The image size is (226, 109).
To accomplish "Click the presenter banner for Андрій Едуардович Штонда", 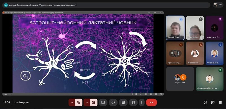I will pyautogui.click(x=107, y=5).
